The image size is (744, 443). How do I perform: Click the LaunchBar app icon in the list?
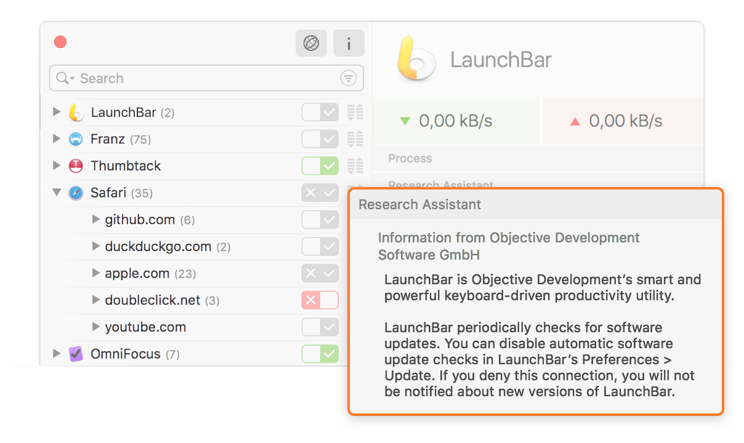76,113
